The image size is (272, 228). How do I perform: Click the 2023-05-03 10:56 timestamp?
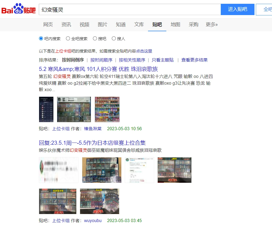pos(124,129)
